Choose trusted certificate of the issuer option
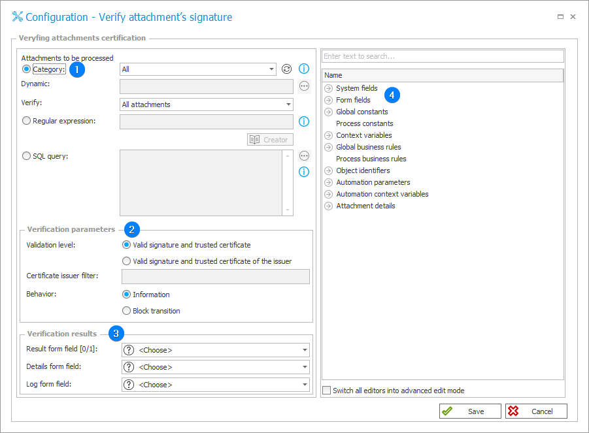 click(x=127, y=261)
